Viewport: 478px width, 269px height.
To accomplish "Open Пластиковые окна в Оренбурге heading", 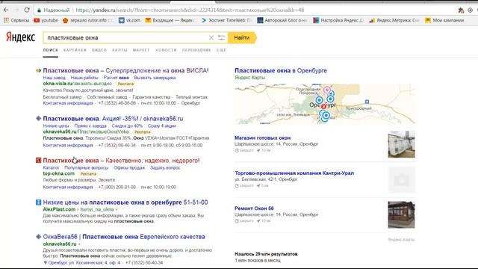I will tap(281, 70).
